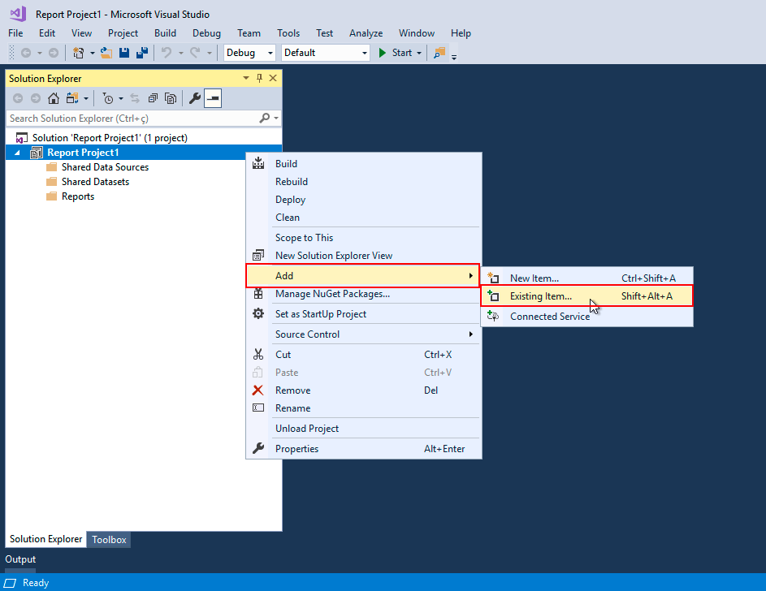Toggle the Preview Selected Items button
This screenshot has width=766, height=591.
point(213,98)
